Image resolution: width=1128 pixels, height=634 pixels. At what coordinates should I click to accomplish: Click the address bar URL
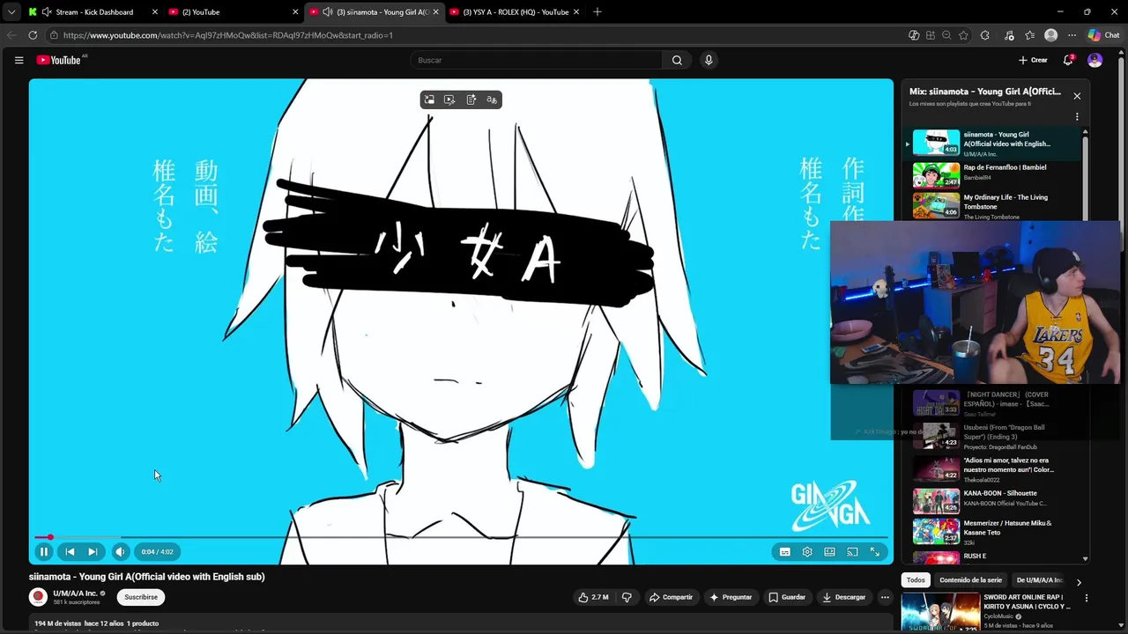(x=227, y=35)
